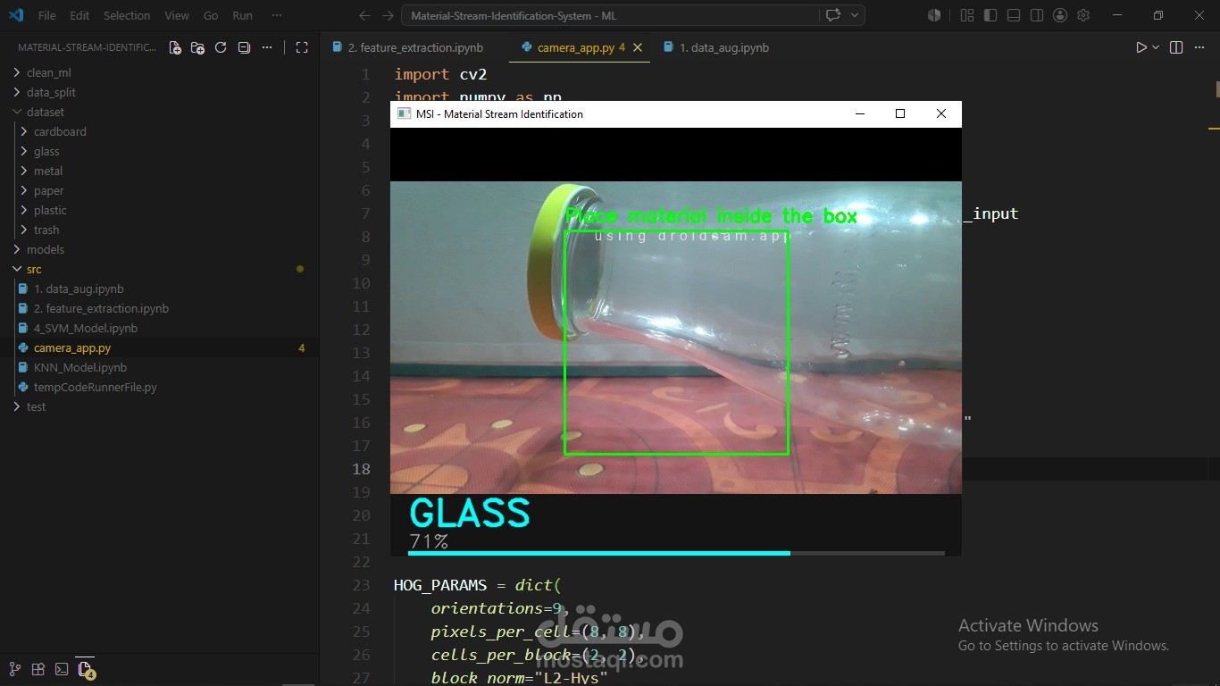Open the View menu
The height and width of the screenshot is (686, 1220).
click(177, 15)
